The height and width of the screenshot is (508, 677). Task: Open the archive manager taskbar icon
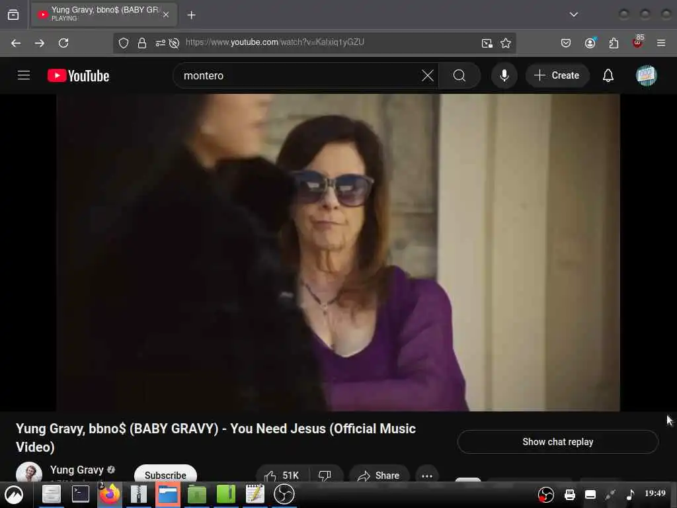[x=139, y=494]
